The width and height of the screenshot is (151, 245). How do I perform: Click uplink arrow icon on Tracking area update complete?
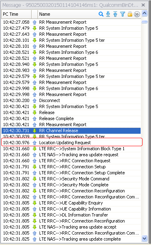click(x=34, y=239)
